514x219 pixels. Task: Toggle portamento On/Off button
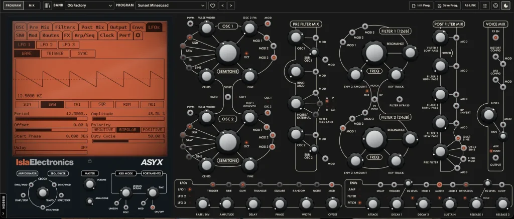[x=153, y=207]
